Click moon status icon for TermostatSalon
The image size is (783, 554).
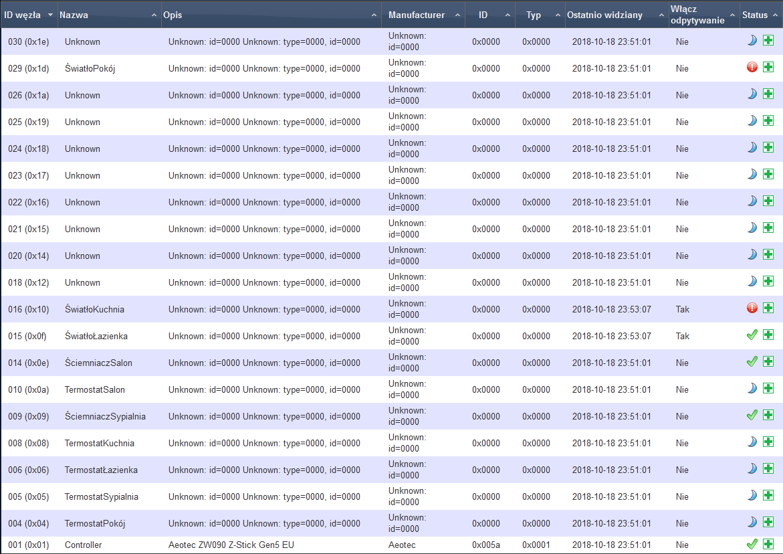[752, 388]
